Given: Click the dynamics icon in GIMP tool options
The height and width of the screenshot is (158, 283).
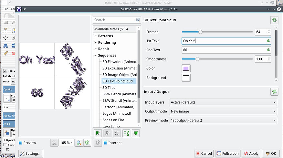Looking at the screenshot, I should pos(7,133).
